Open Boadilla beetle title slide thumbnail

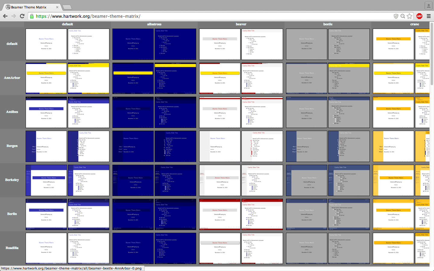coord(307,248)
